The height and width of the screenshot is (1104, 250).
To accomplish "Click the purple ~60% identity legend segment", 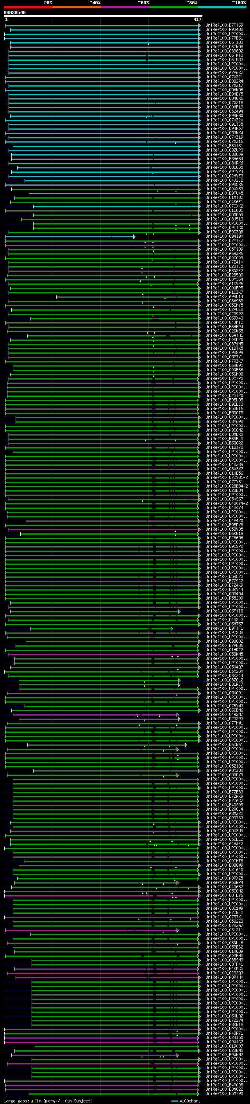I will coord(125,7).
